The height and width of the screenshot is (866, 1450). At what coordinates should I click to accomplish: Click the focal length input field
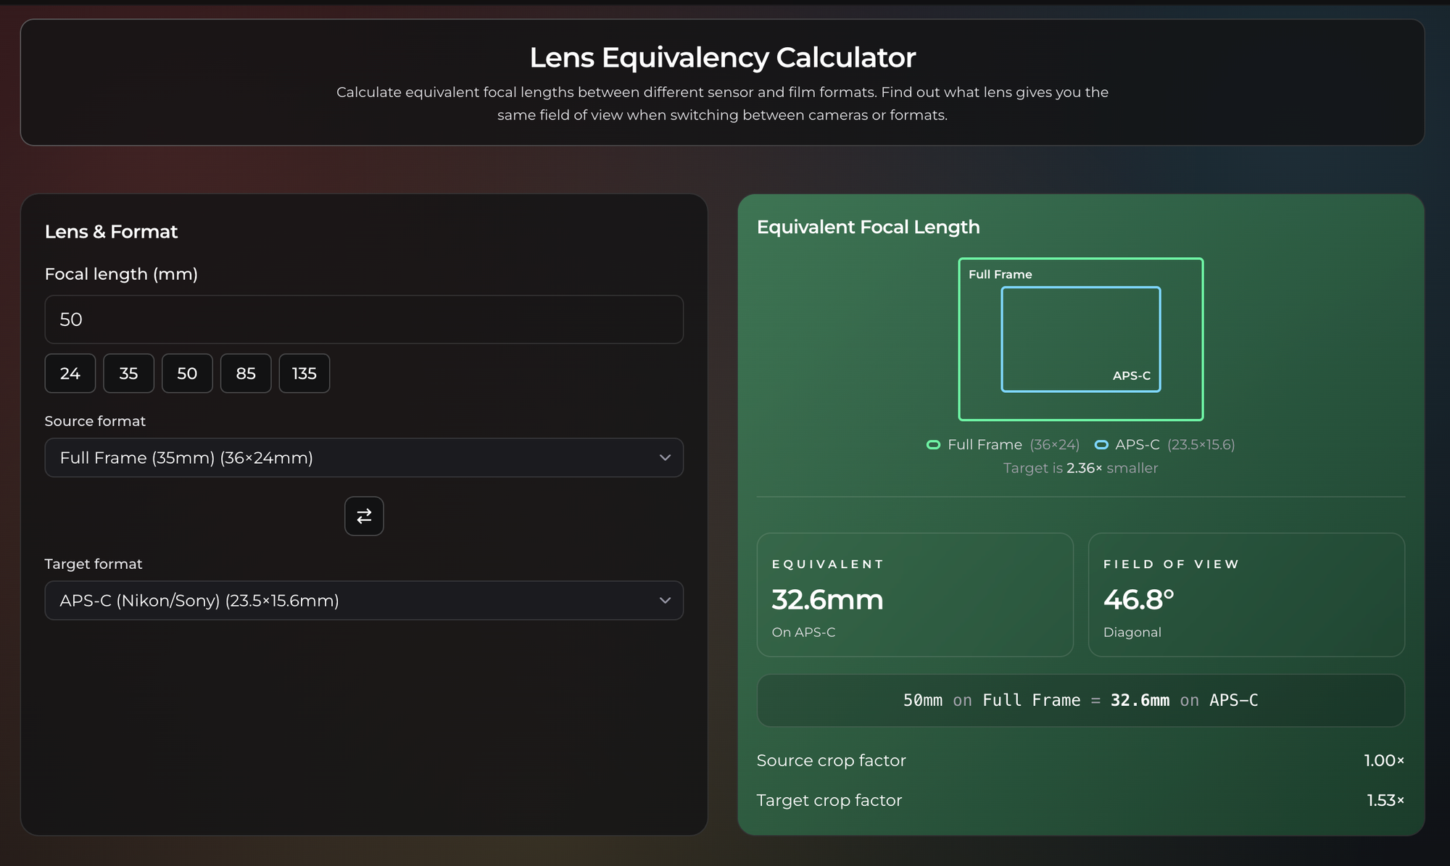(362, 320)
